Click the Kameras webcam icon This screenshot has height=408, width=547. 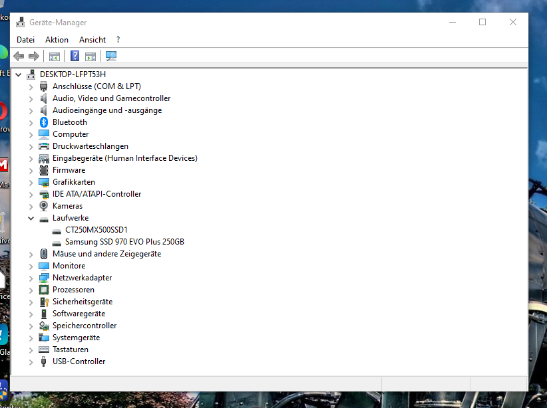(x=44, y=206)
